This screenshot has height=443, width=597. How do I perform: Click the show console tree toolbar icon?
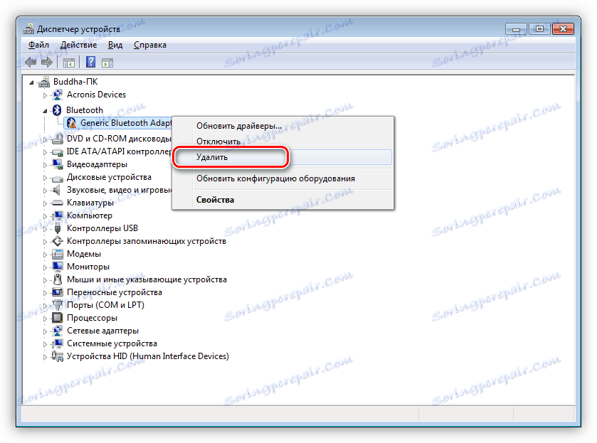click(69, 63)
